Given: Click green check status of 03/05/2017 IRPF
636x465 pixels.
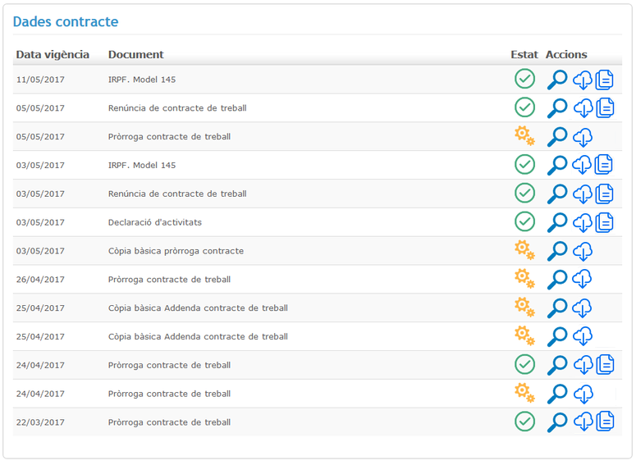Looking at the screenshot, I should [524, 165].
